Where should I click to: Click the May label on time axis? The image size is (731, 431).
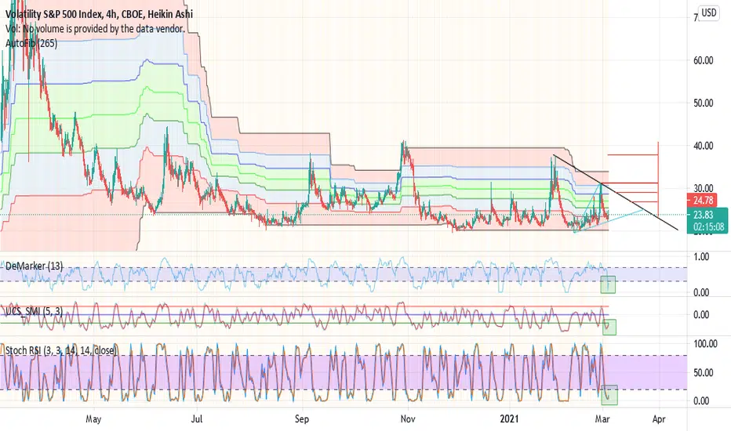coord(93,419)
